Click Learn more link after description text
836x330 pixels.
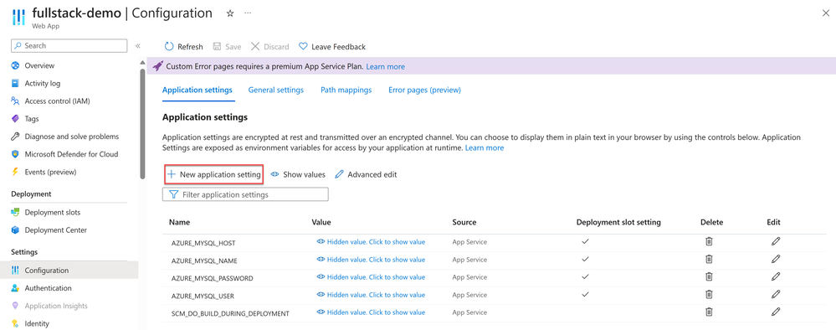[485, 147]
